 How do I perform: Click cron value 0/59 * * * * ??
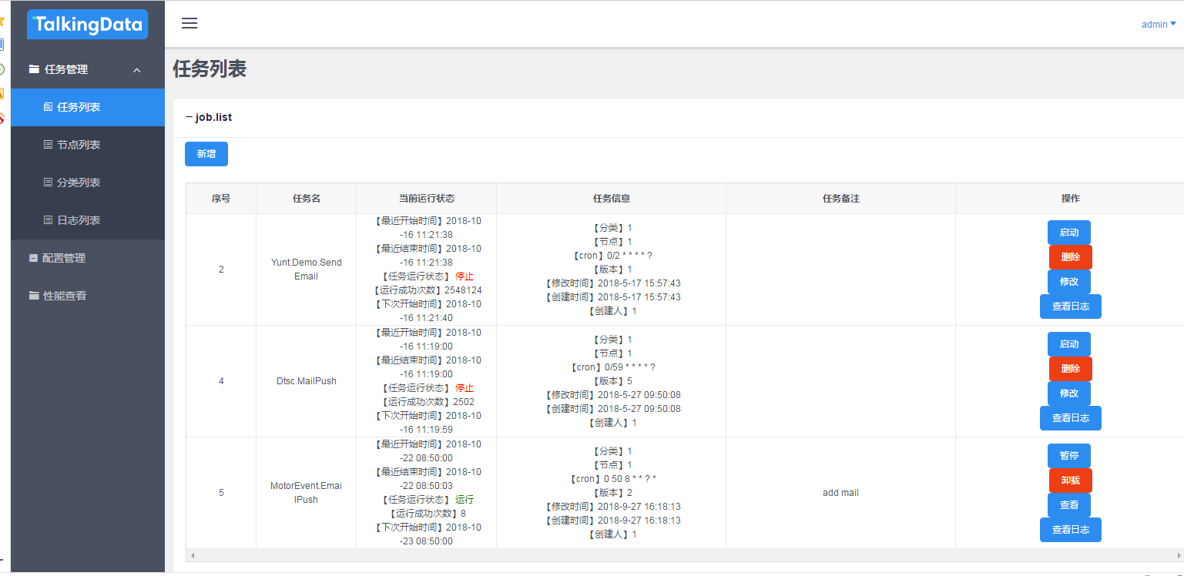click(630, 367)
